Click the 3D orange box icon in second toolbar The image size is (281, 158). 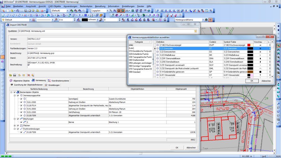[101, 15]
